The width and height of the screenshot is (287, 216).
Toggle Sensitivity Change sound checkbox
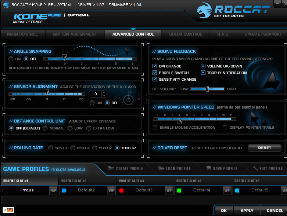tap(155, 79)
